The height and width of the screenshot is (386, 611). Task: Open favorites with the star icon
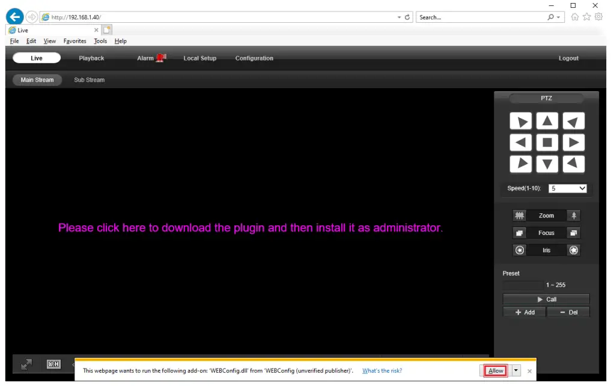tap(587, 17)
